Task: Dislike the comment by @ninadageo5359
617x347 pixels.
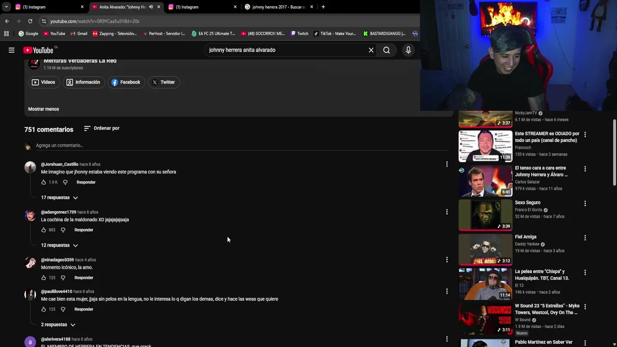Action: coord(63,278)
